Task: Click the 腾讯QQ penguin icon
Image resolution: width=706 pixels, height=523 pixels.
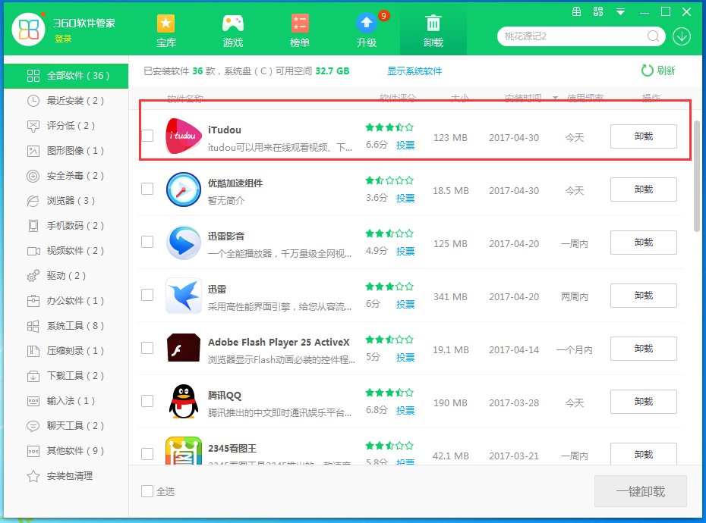Action: coord(183,402)
